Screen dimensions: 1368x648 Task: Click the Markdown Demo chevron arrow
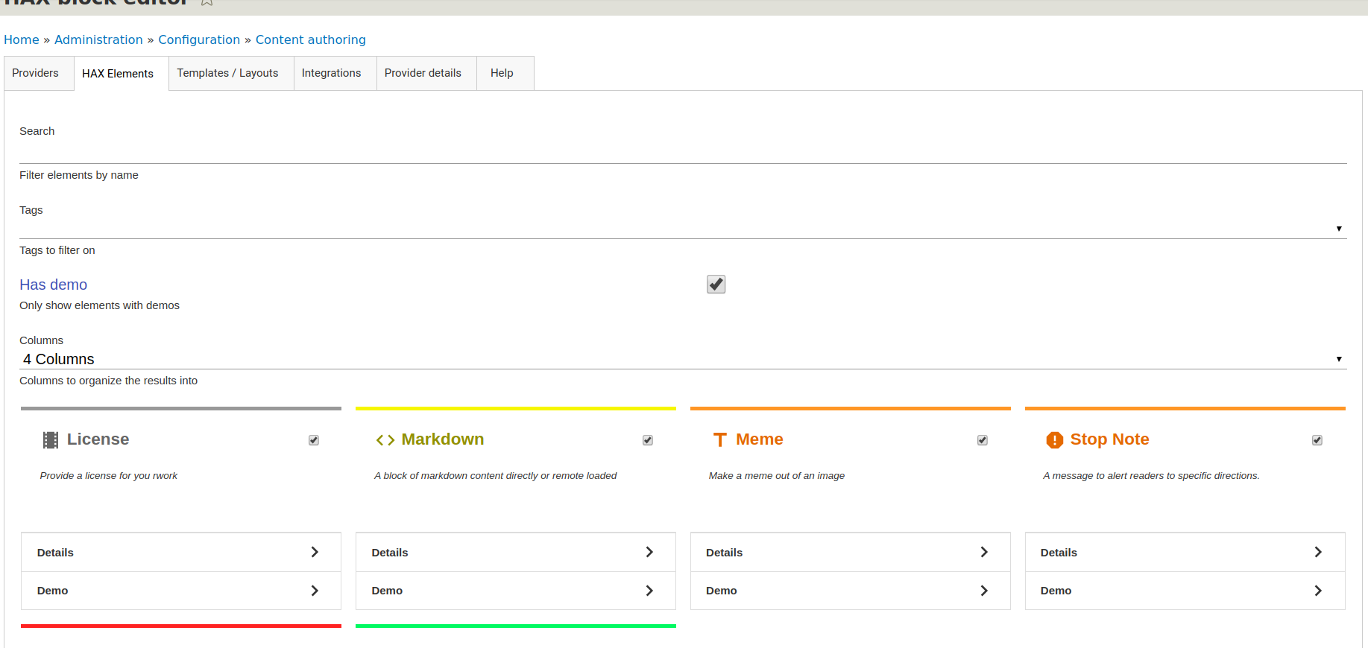pyautogui.click(x=649, y=591)
